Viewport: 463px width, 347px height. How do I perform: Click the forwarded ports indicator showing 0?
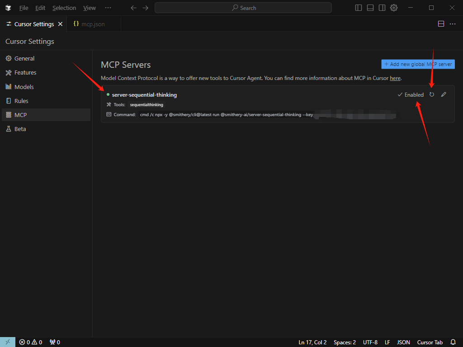[x=55, y=342]
